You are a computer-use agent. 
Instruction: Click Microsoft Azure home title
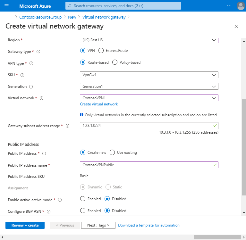coord(35,6)
